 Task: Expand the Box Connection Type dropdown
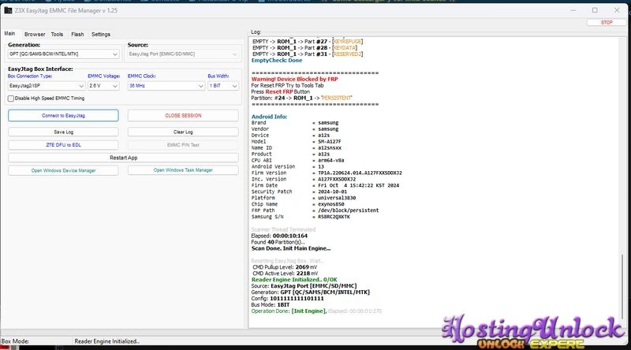click(46, 85)
